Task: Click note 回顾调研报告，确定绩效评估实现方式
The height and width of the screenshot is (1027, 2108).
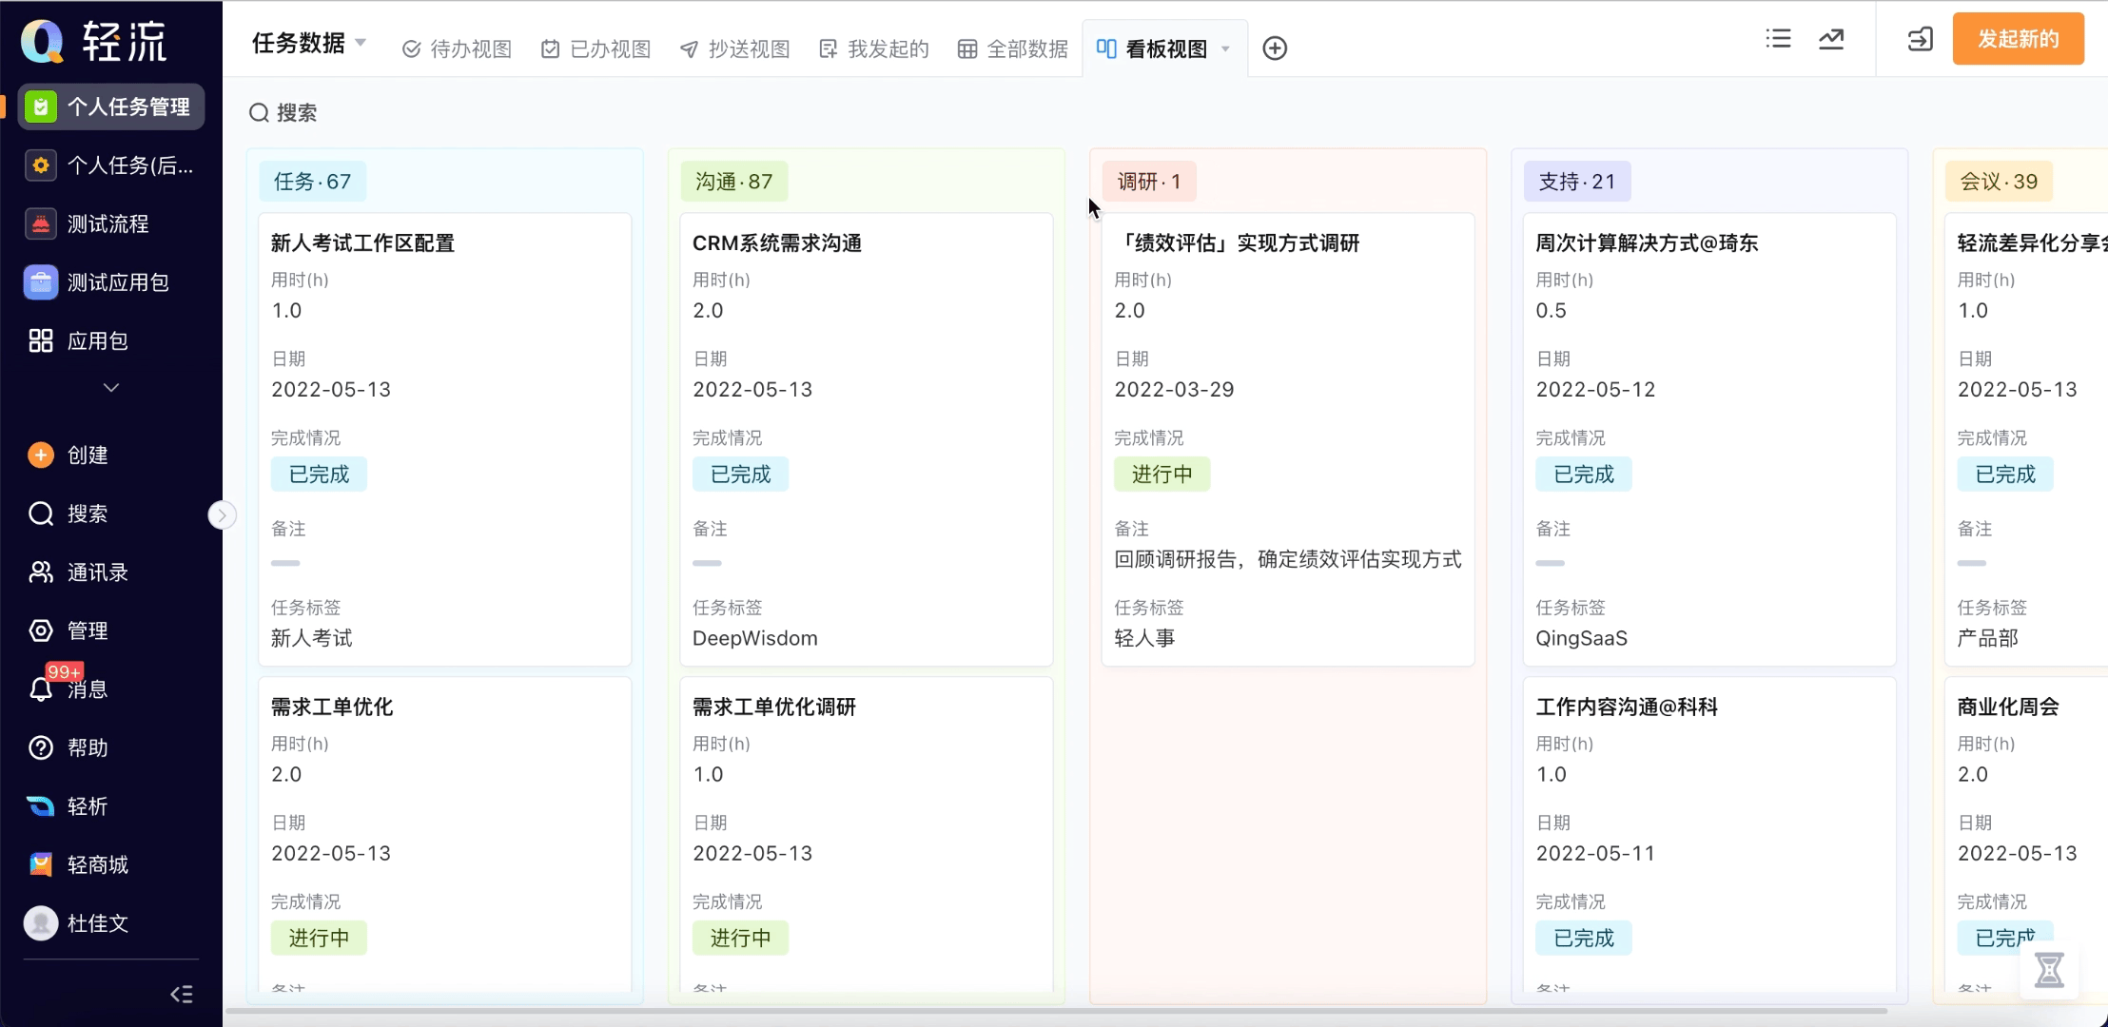Action: pos(1287,559)
